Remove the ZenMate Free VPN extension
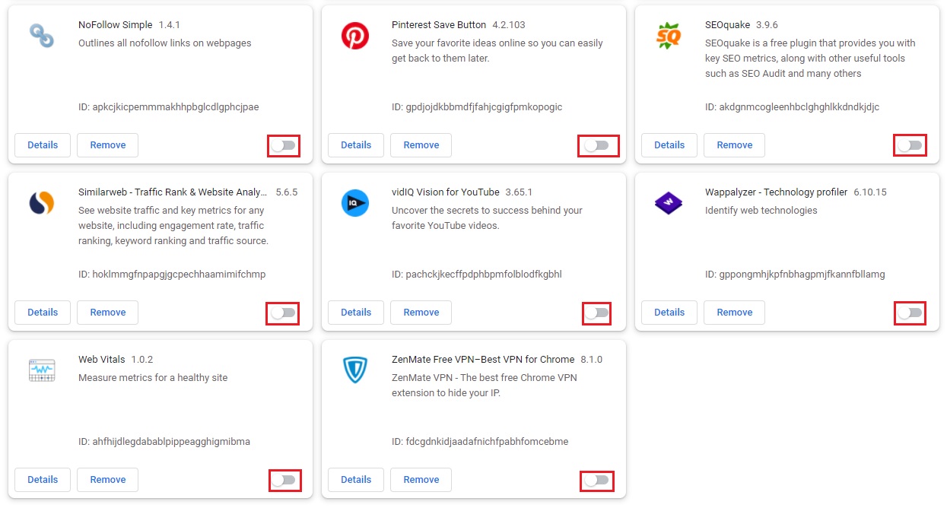 pos(421,480)
